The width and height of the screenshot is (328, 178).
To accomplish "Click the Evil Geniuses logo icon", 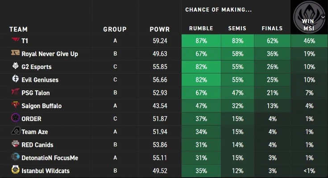I will click(x=15, y=80).
